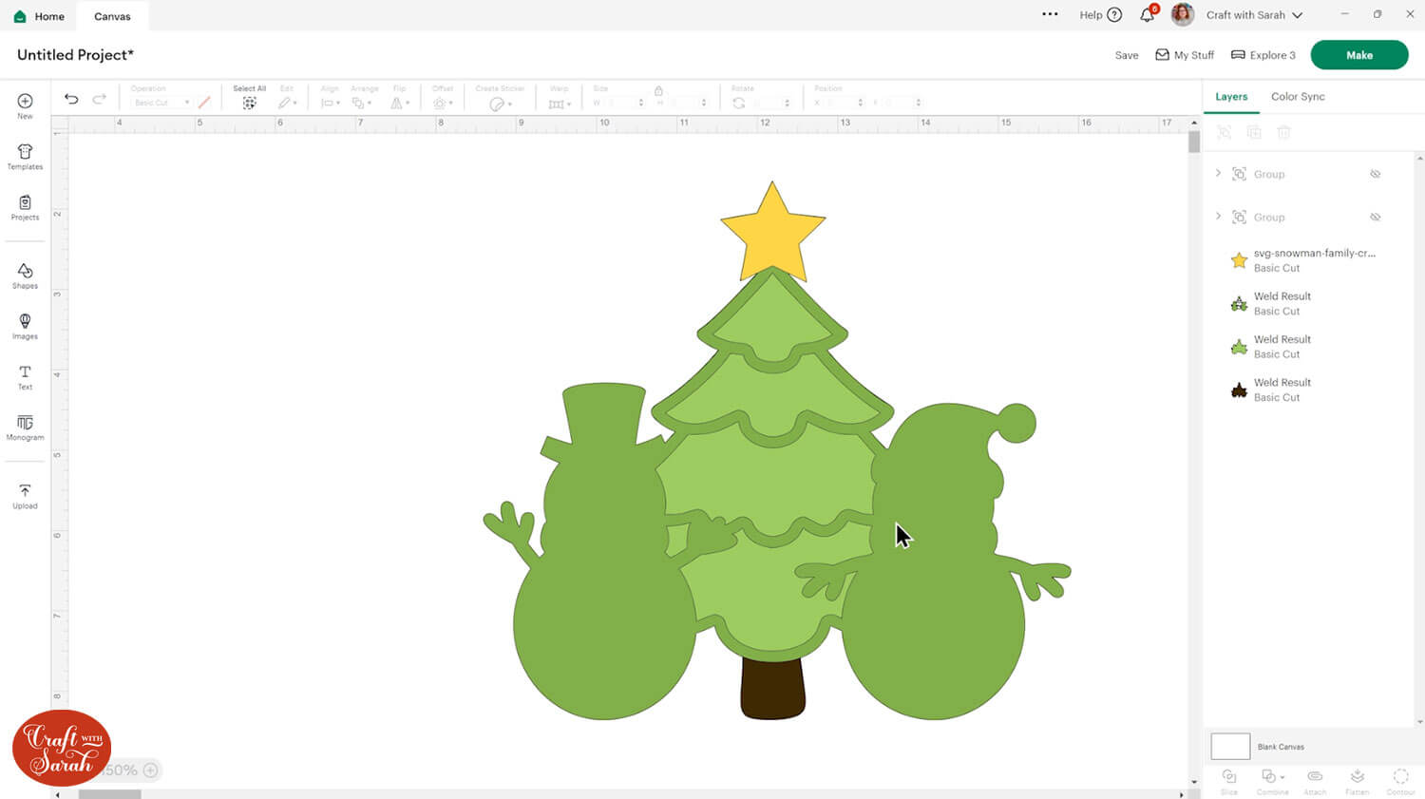Save the project
The width and height of the screenshot is (1425, 799).
tap(1126, 55)
